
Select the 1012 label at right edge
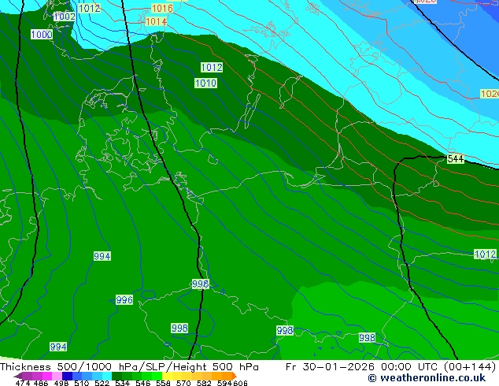485,254
